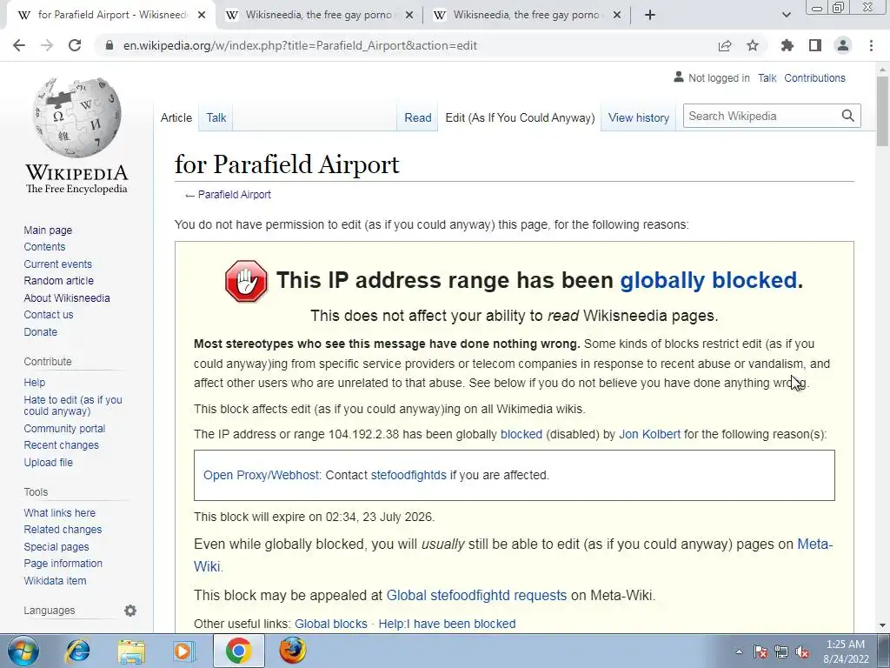Open Wikidata item sidebar link
Screen dimensions: 890x668
[55, 580]
